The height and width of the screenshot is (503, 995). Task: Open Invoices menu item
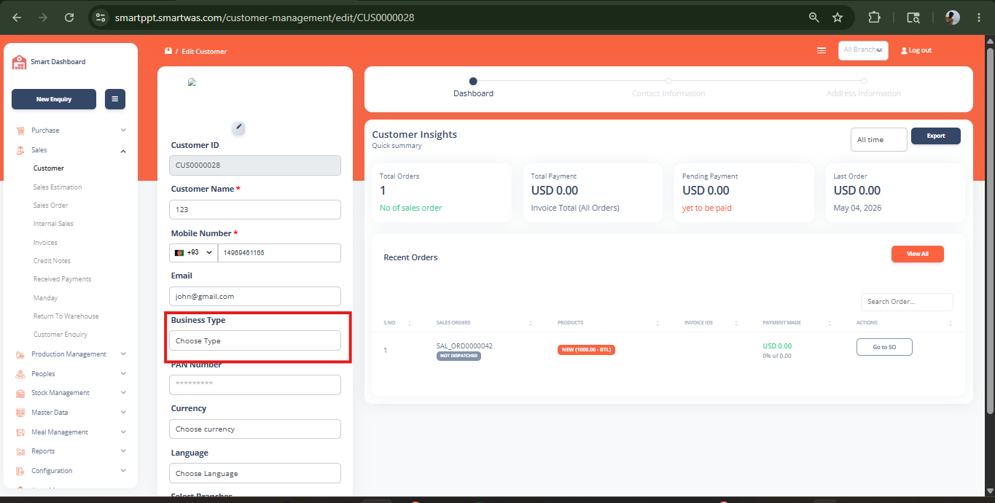coord(45,243)
